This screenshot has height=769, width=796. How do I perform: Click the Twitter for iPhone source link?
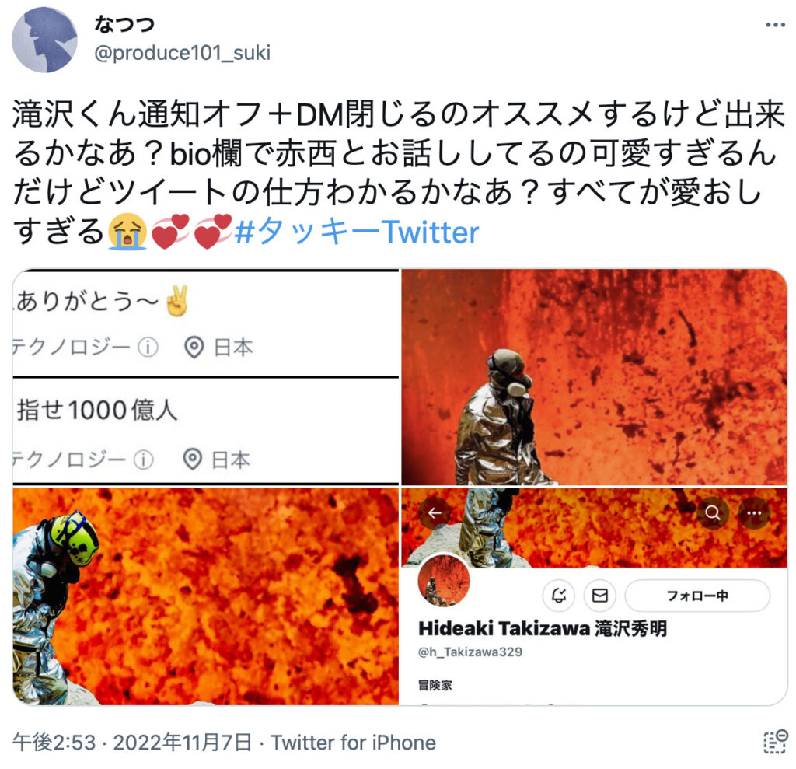coord(354,743)
